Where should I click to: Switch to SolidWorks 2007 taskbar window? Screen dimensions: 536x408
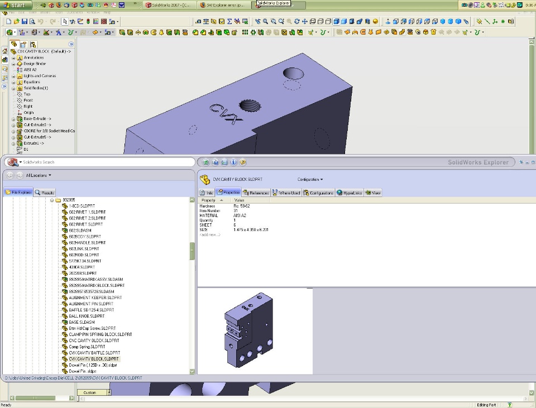[170, 5]
